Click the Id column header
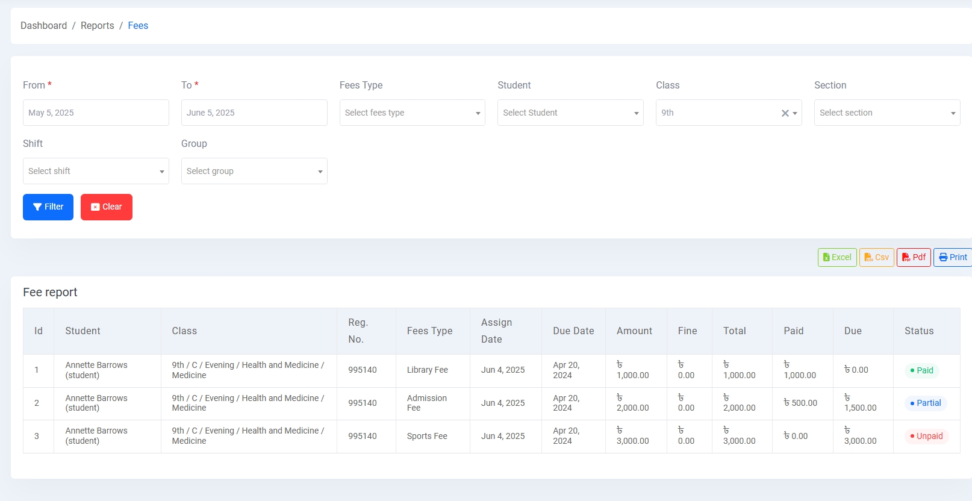Image resolution: width=972 pixels, height=501 pixels. pos(39,331)
